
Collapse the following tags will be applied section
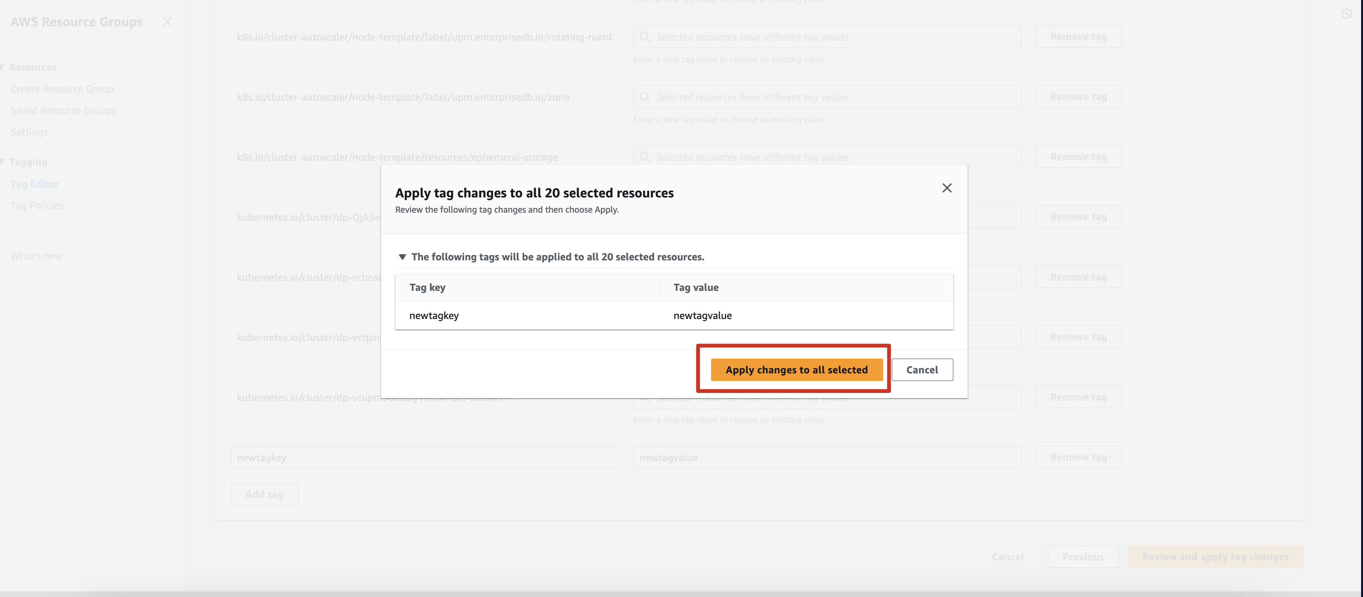click(x=402, y=257)
